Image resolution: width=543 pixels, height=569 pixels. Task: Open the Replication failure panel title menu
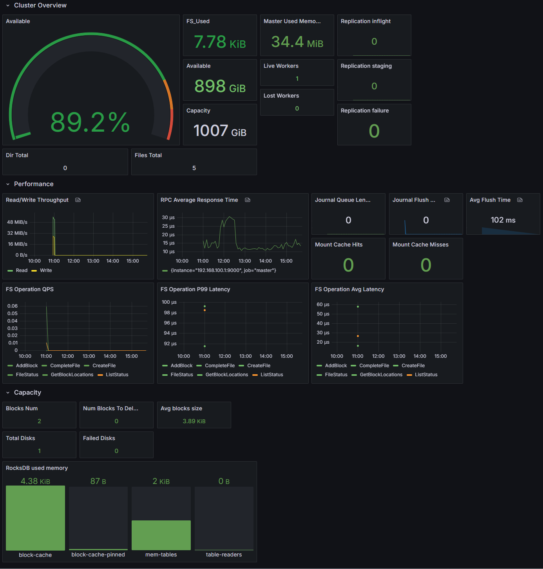pos(365,111)
